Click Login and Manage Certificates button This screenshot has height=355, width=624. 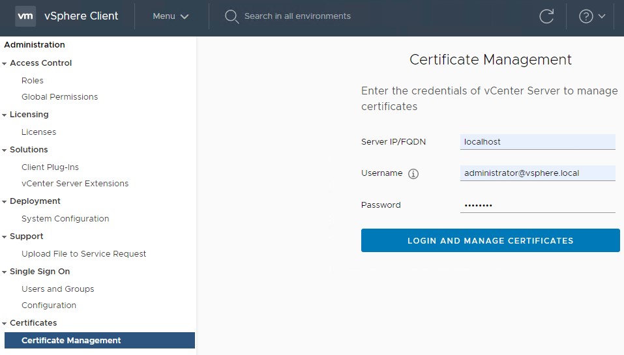pos(490,240)
